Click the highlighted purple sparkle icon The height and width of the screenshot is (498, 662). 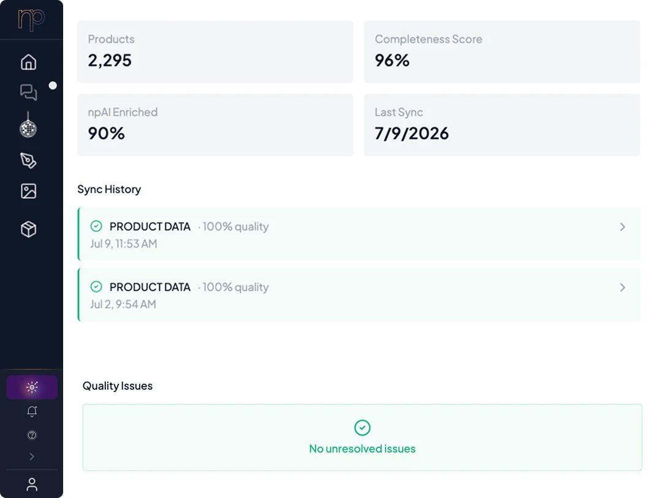[32, 387]
